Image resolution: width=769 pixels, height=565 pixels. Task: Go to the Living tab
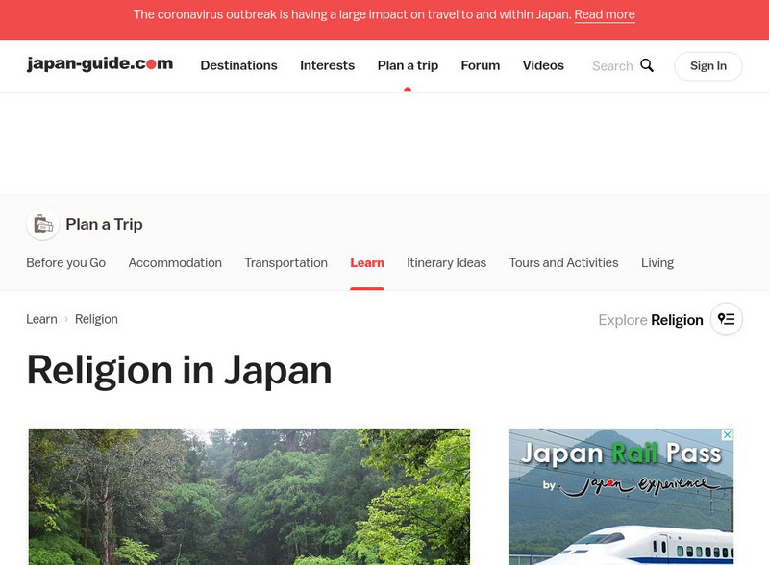coord(657,262)
